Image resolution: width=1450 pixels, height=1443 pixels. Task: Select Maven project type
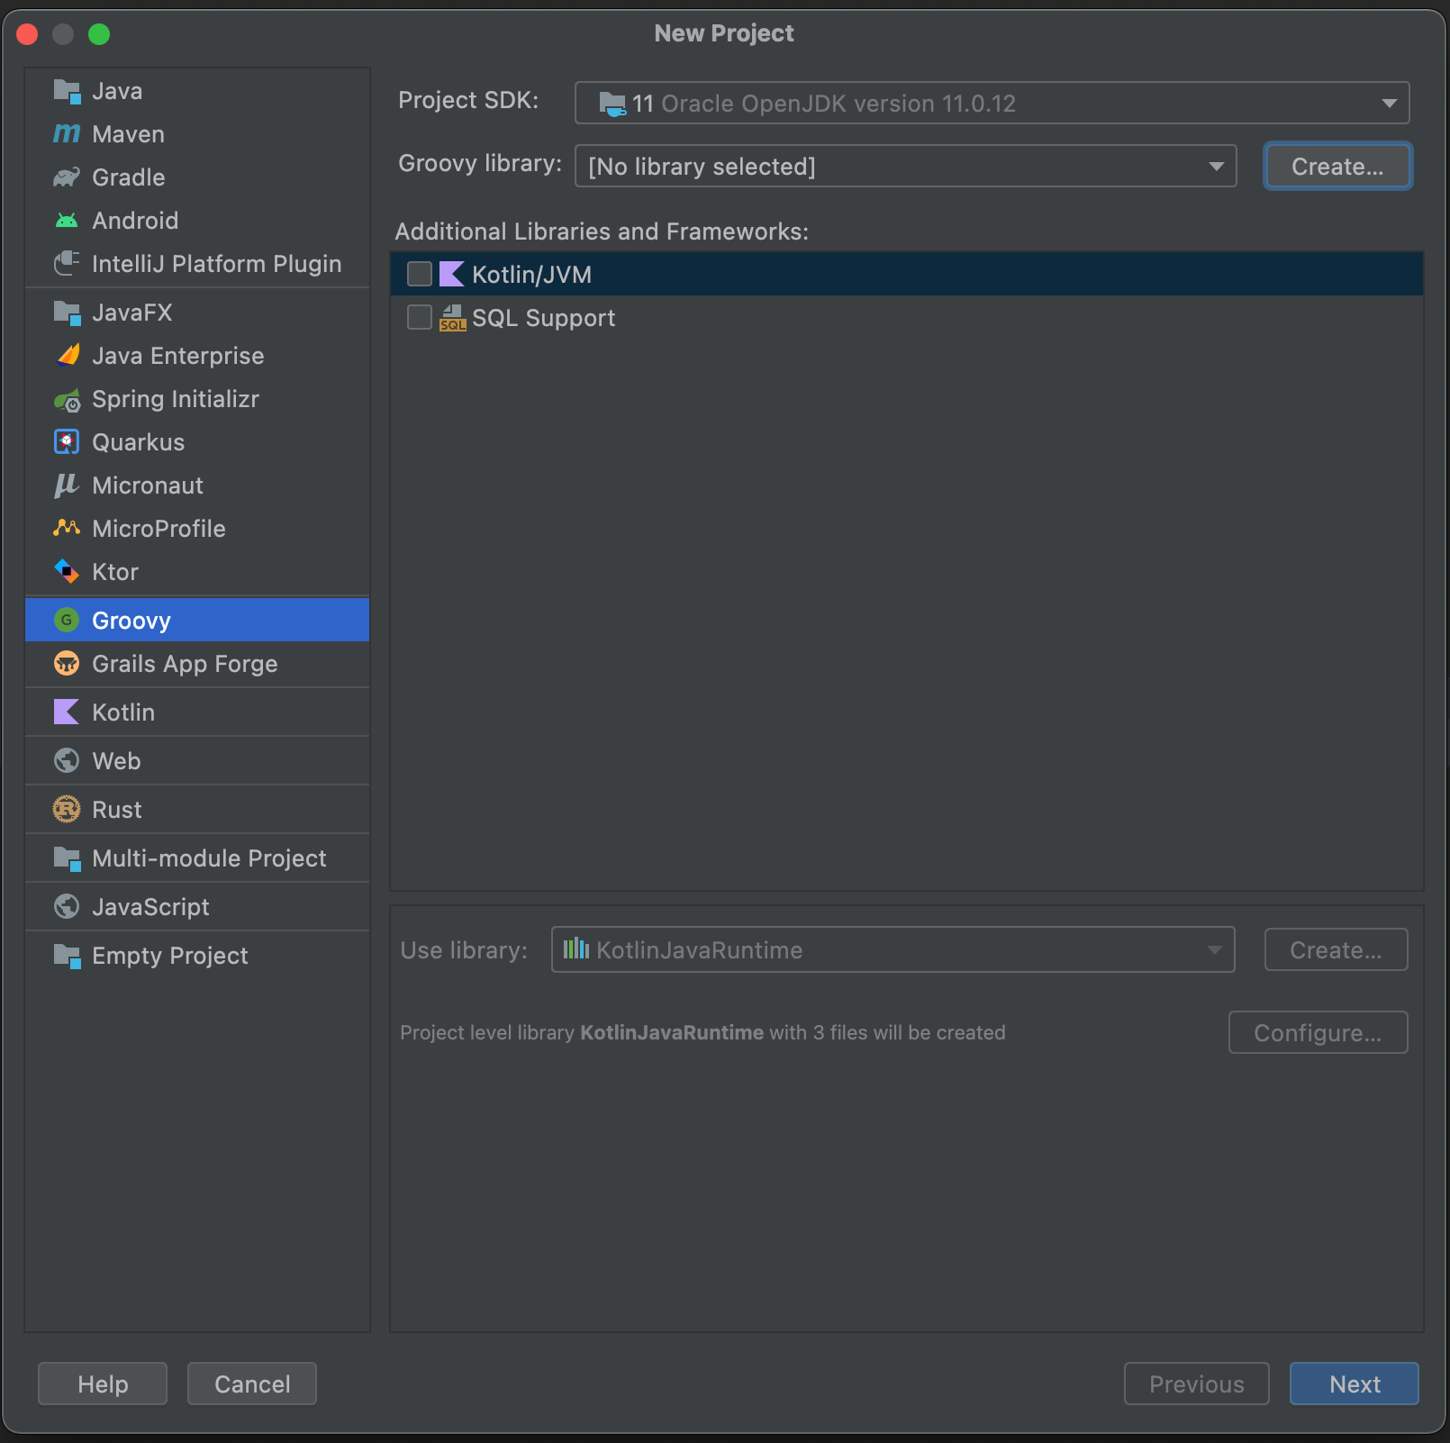[197, 134]
